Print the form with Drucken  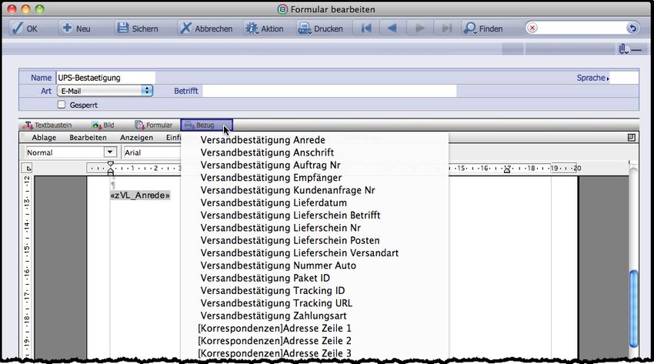(x=320, y=28)
